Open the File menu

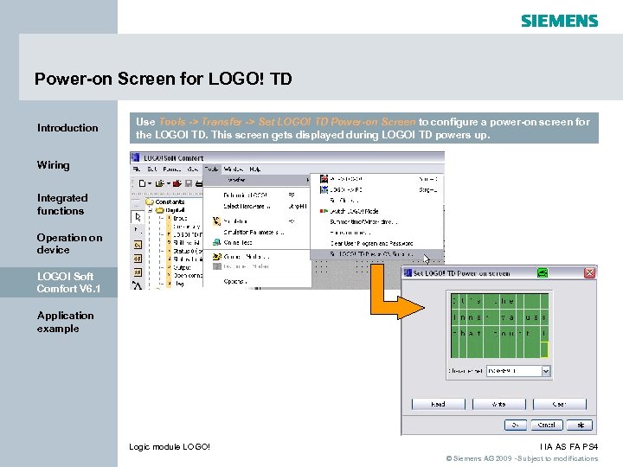(x=137, y=170)
